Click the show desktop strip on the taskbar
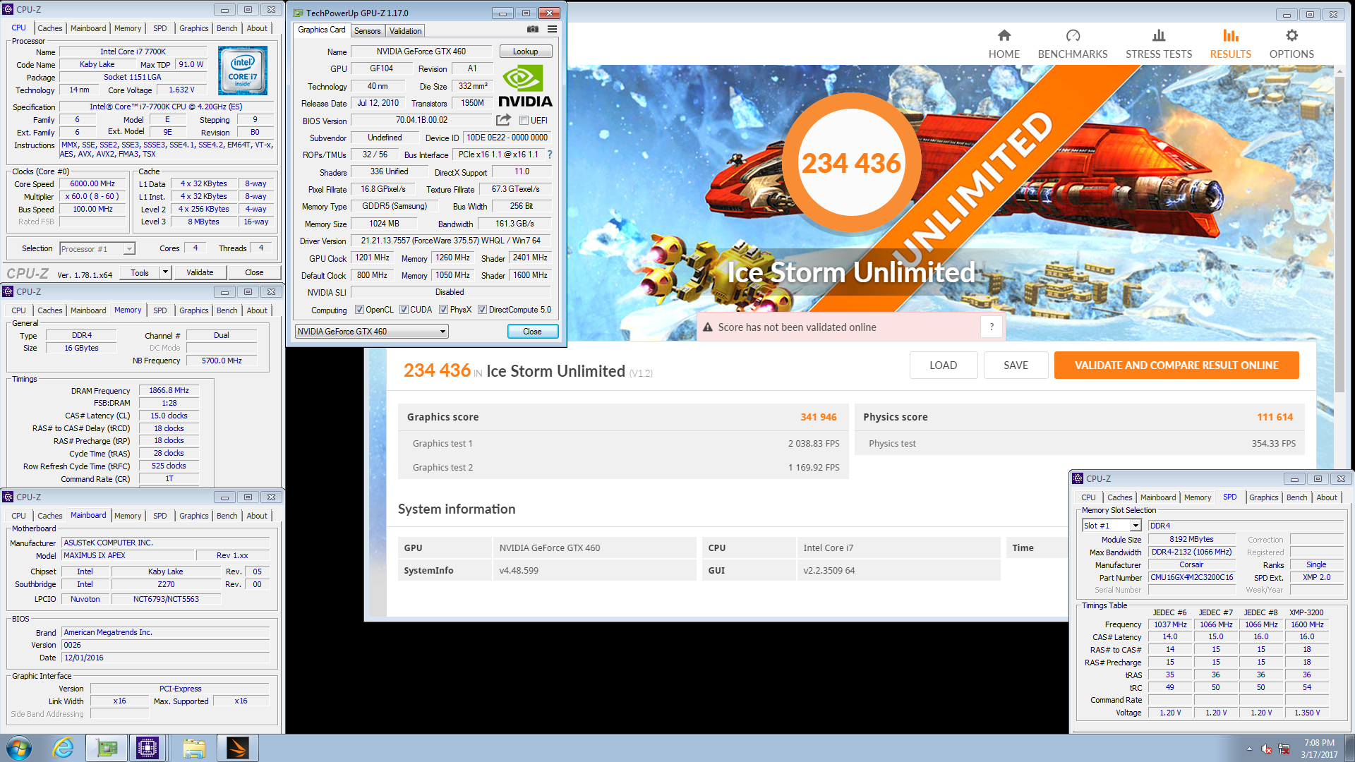The width and height of the screenshot is (1355, 762). [1349, 748]
